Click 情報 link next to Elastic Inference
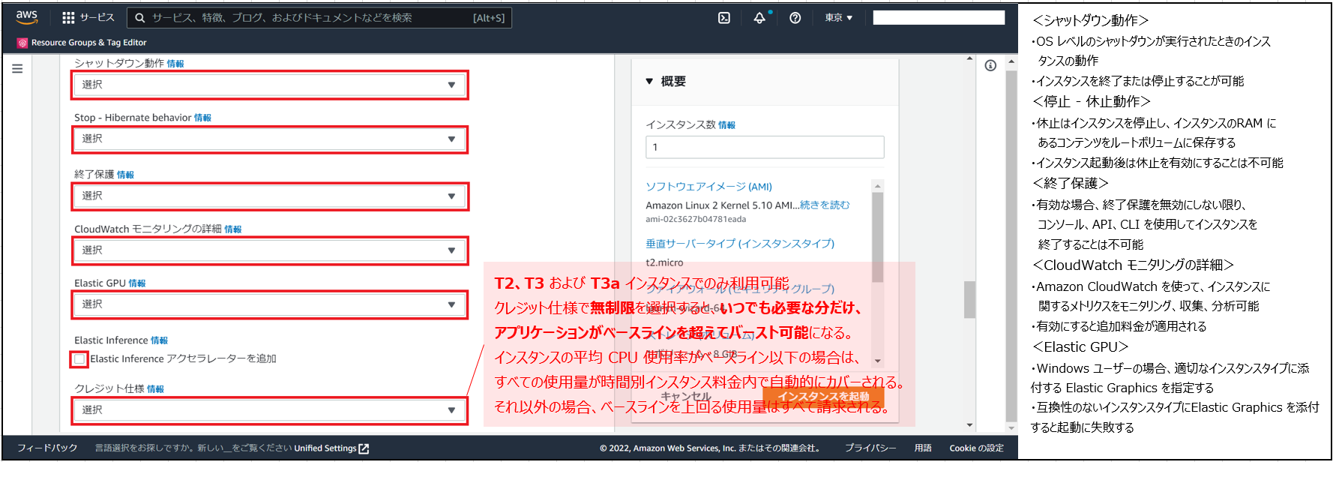The height and width of the screenshot is (486, 1333). [x=160, y=341]
